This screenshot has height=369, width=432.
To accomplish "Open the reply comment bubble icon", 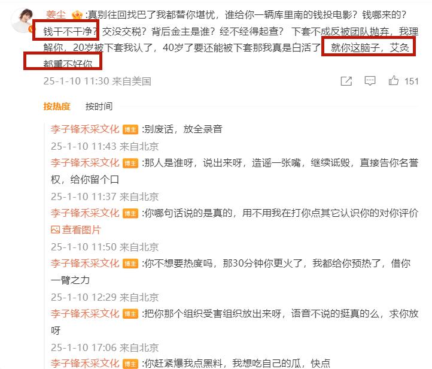I will (370, 81).
